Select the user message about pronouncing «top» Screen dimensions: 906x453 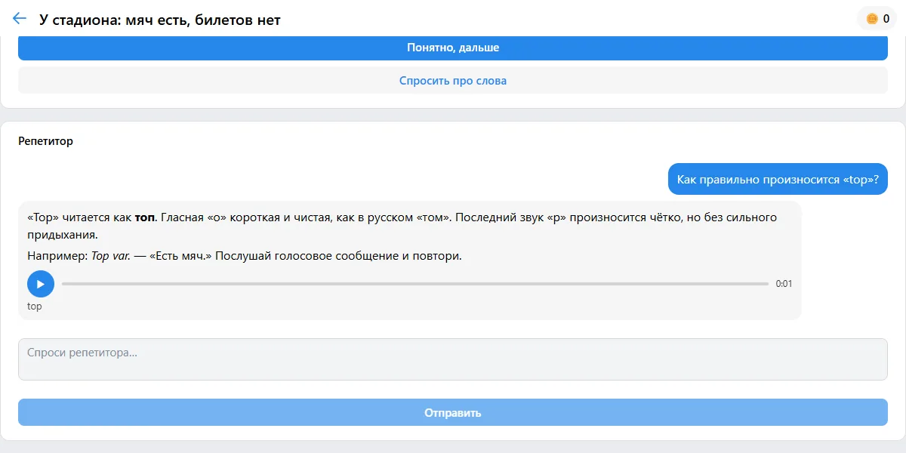(x=778, y=180)
